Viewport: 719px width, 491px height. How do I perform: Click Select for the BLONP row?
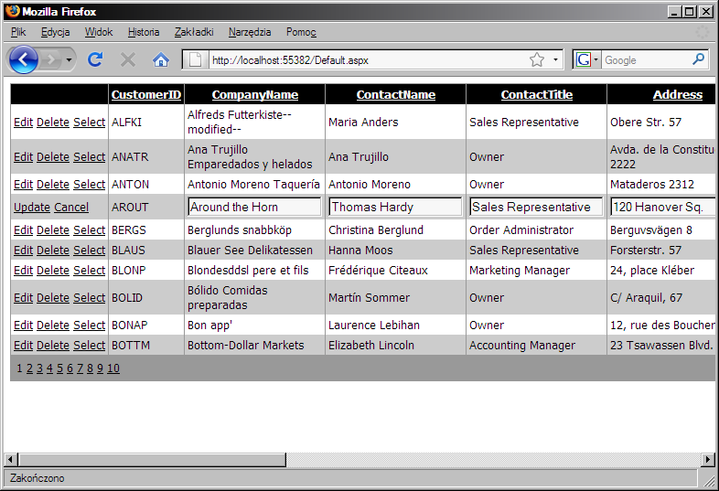click(89, 271)
